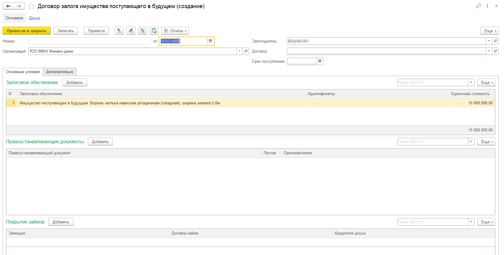Click the Договор займа column header
This screenshot has height=255, width=504.
click(251, 233)
